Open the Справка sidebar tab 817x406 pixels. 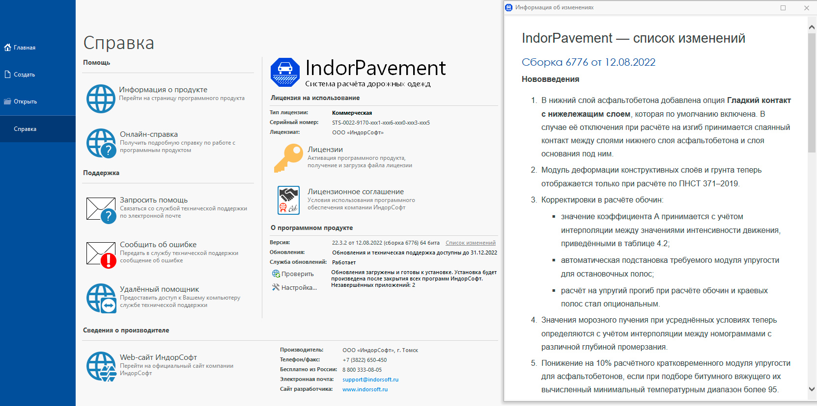click(38, 129)
